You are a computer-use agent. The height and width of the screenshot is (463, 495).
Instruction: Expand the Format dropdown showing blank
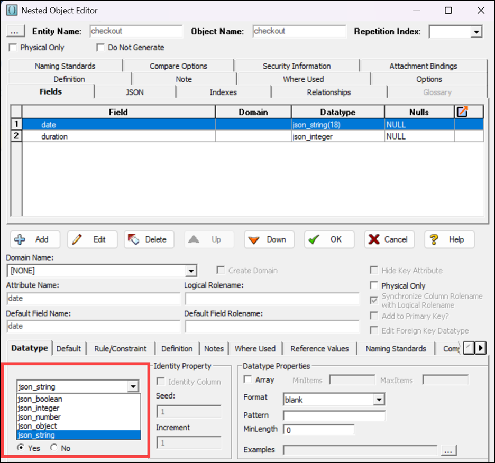(379, 400)
